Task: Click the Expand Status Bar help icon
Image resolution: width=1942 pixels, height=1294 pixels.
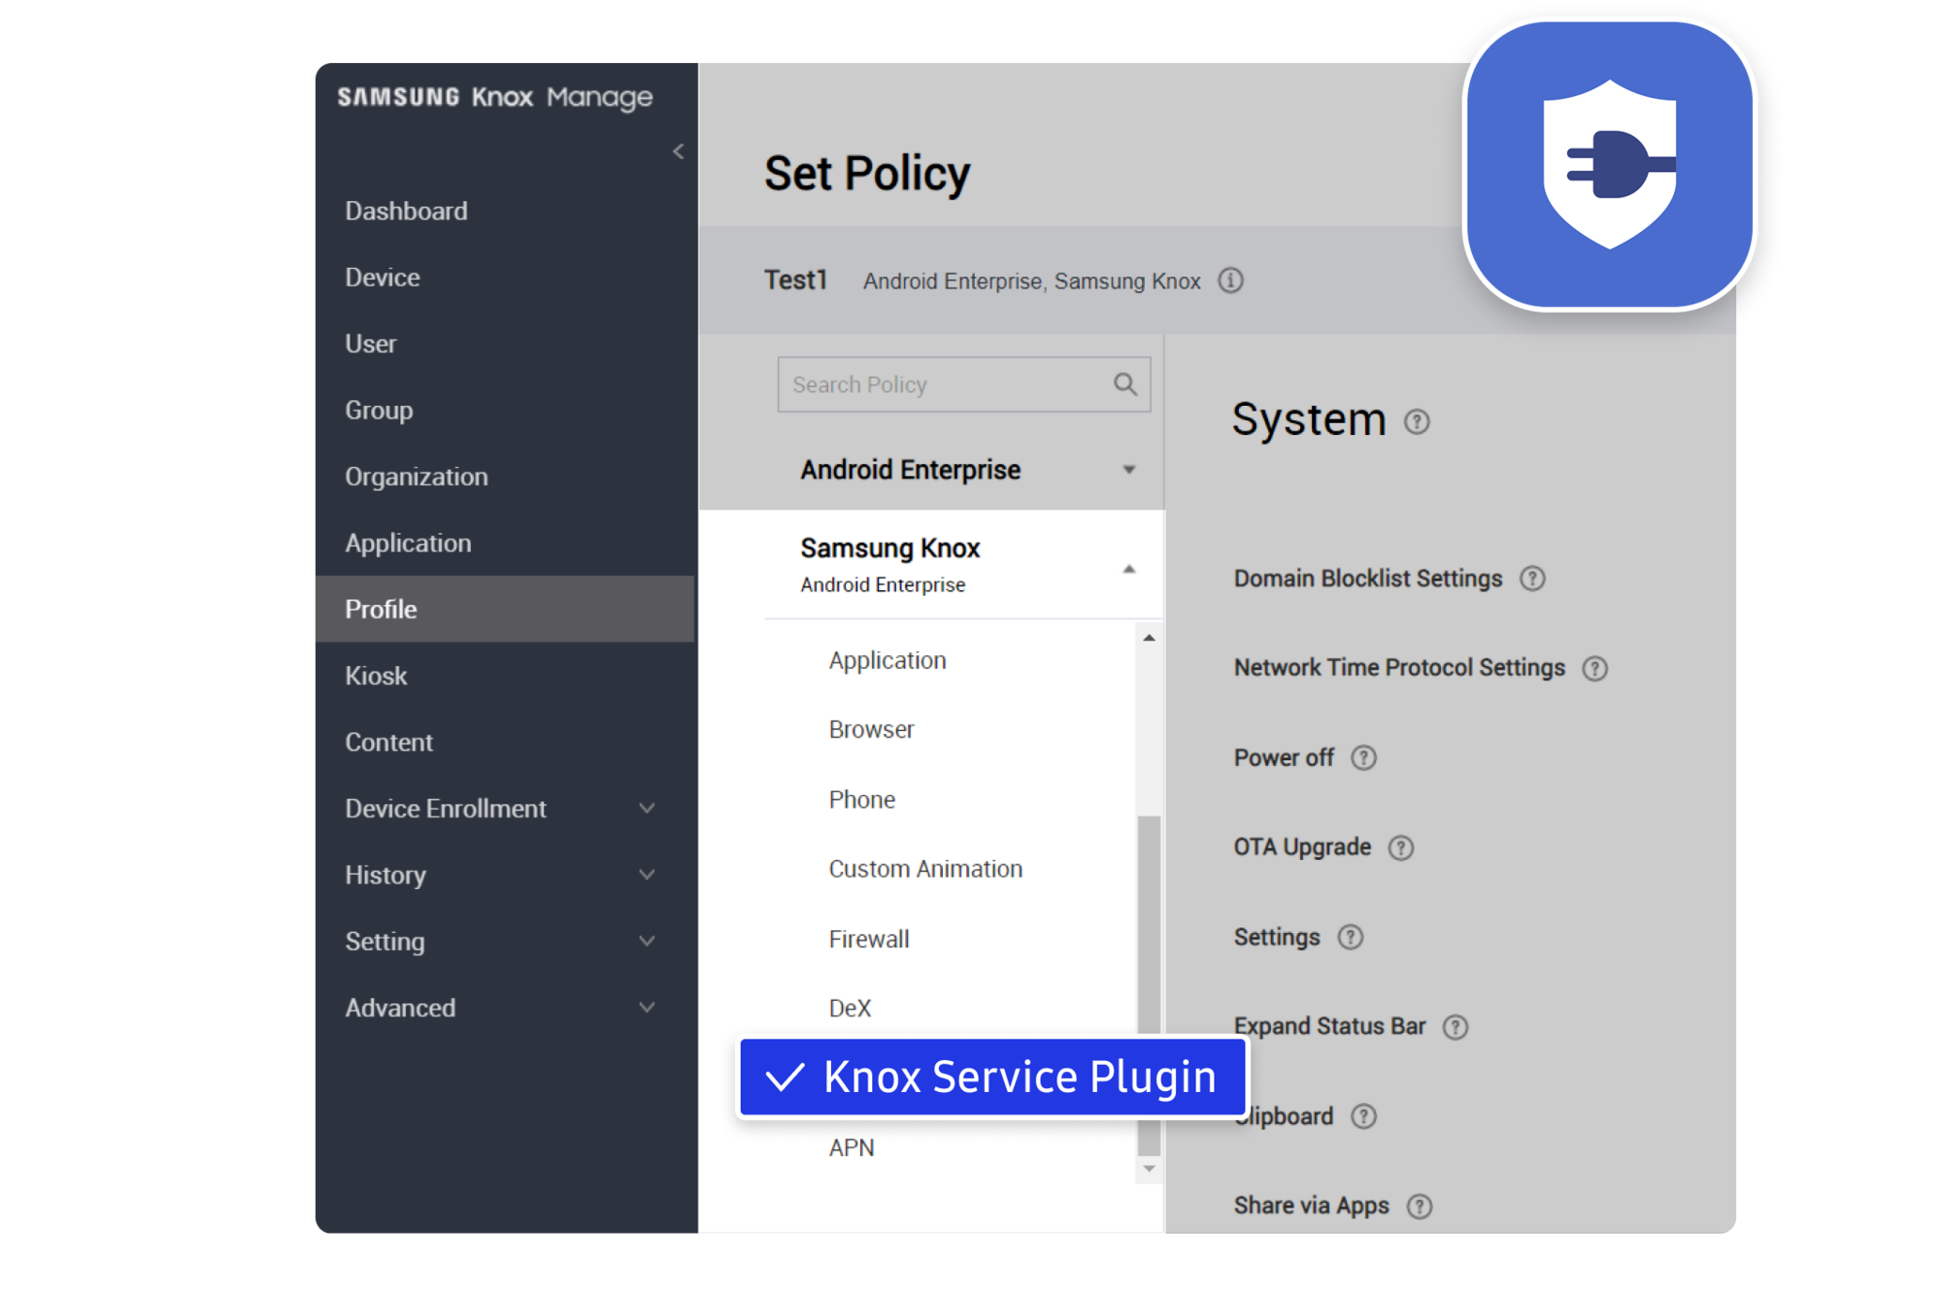Action: click(1455, 1027)
